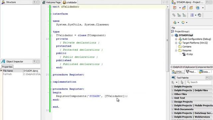
Task: Click the Build Configurations node icon
Action: pyautogui.click(x=180, y=39)
